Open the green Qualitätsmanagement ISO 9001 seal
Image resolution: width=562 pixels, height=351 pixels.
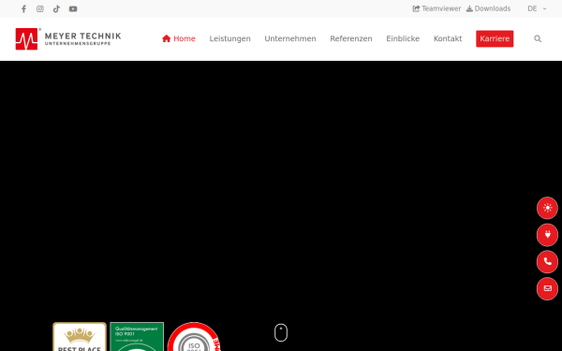137,337
